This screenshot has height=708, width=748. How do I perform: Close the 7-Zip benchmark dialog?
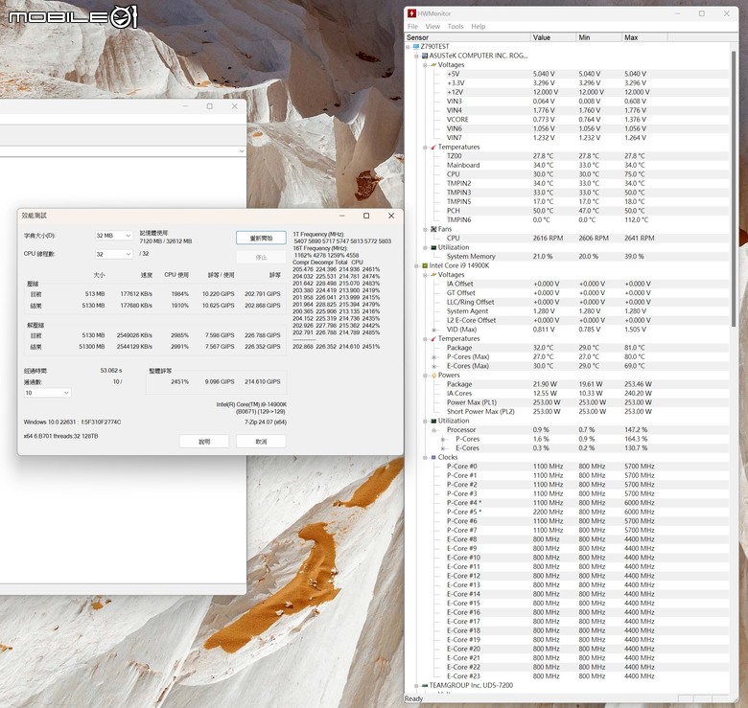pos(391,216)
